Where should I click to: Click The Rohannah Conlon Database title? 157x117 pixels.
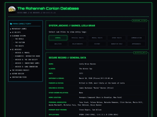[48, 8]
